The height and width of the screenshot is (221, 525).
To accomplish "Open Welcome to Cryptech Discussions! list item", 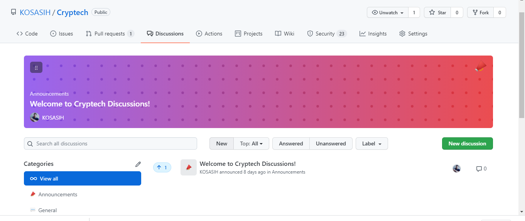I will tap(248, 164).
